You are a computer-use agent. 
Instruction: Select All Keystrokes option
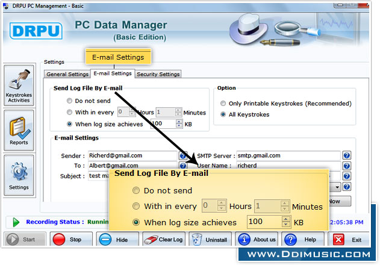223,114
